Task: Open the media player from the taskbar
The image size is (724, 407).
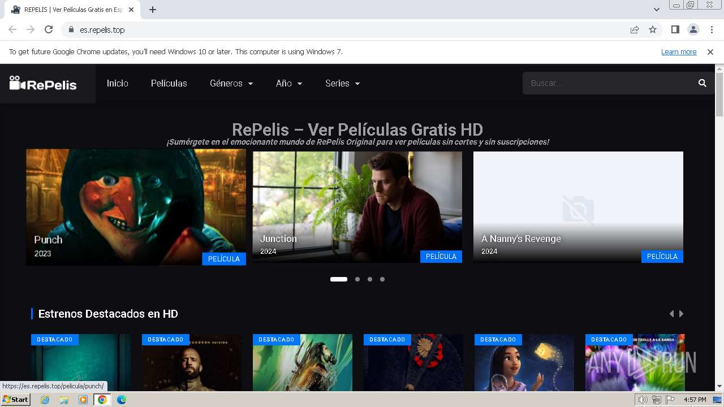Action: (83, 400)
